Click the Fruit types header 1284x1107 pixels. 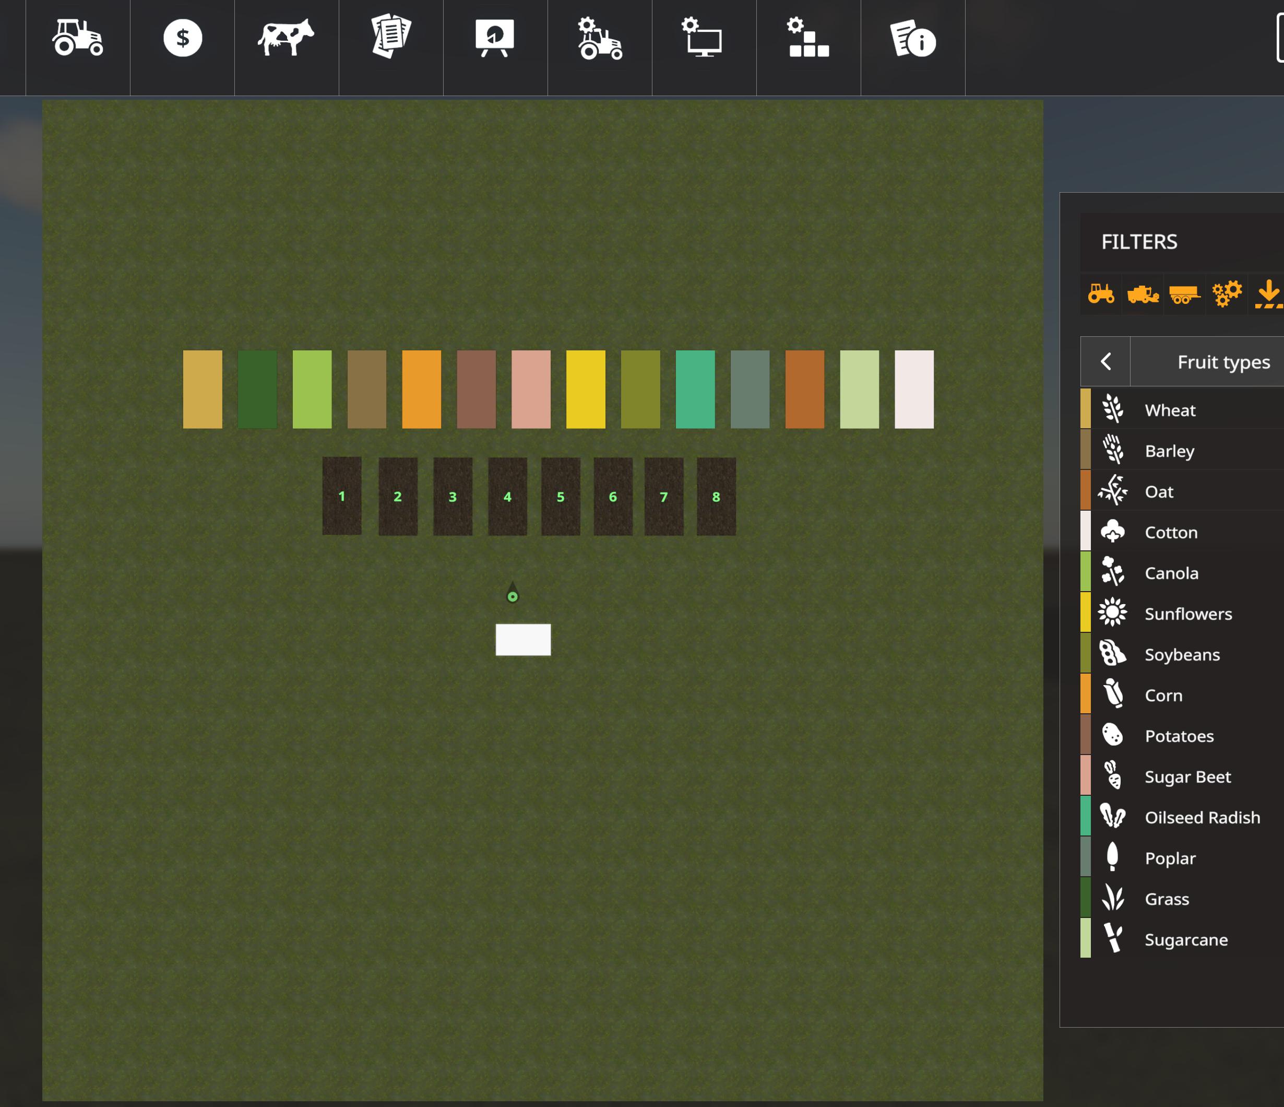pyautogui.click(x=1223, y=362)
